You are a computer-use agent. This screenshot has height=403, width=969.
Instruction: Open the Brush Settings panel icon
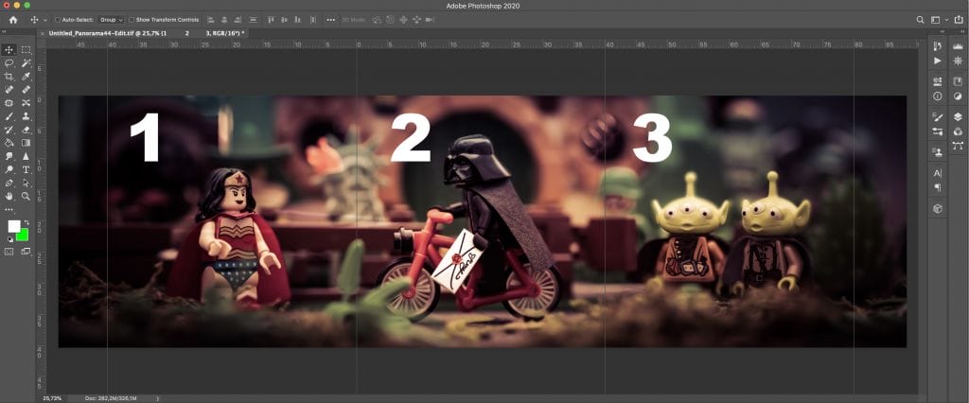(x=938, y=116)
